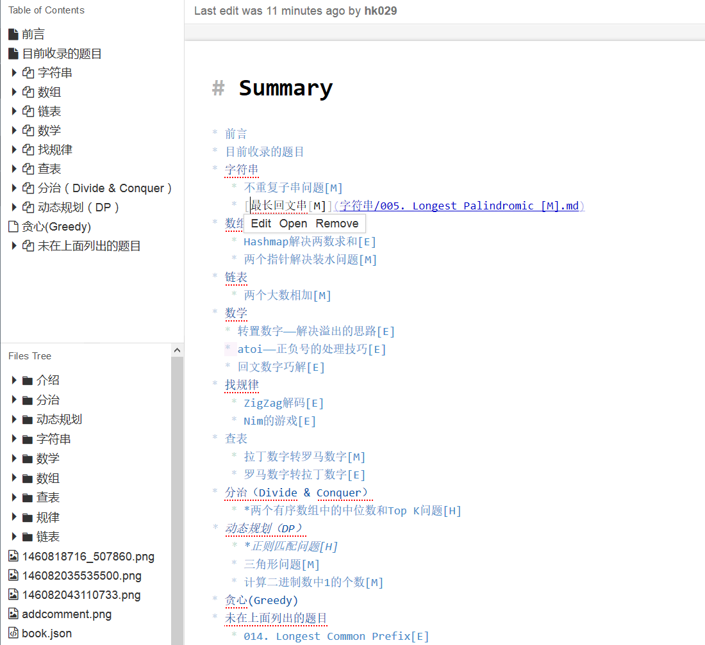
Task: Expand the 未在上面列出的题目 chapter arrow
Action: click(14, 246)
